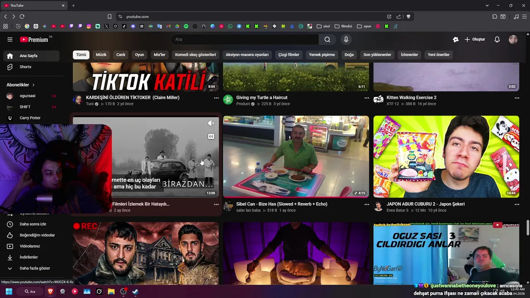Open the YouTube hamburger guide menu
530x298 pixels.
[x=10, y=39]
